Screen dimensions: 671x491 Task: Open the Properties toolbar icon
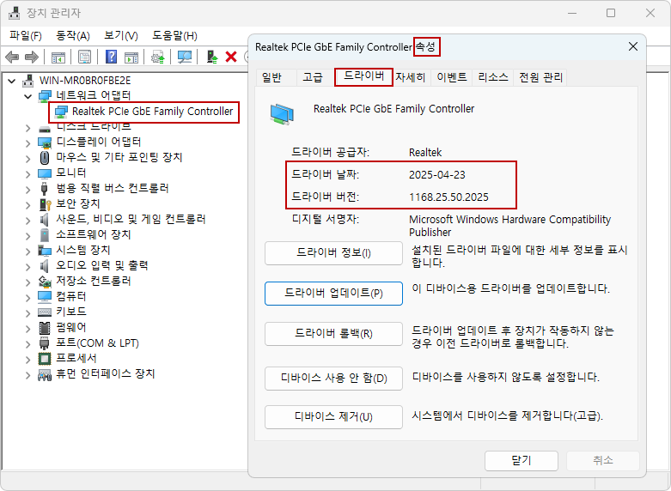point(85,57)
